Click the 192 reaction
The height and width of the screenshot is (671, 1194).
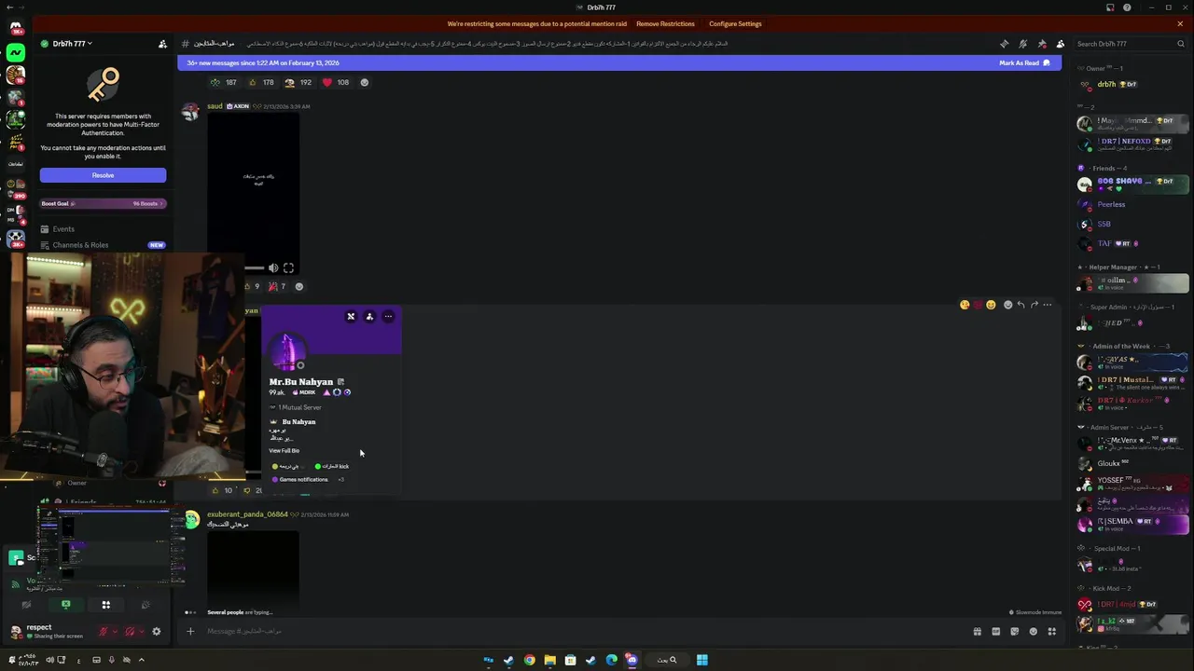(298, 82)
